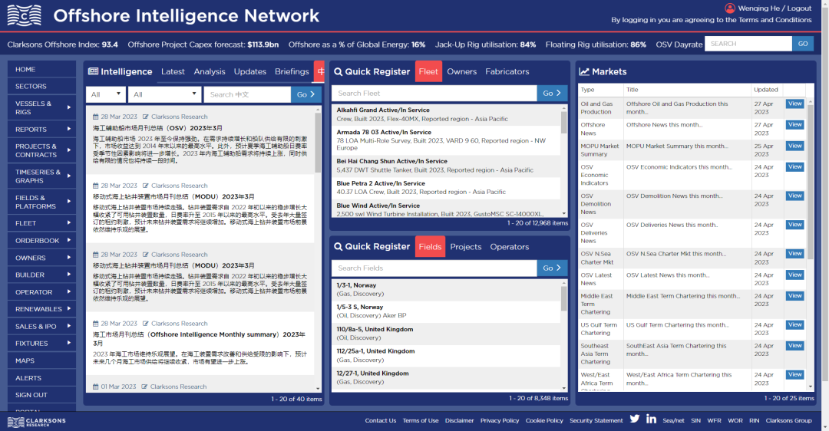View the Oil and Gas Production report
829x431 pixels.
[x=794, y=104]
